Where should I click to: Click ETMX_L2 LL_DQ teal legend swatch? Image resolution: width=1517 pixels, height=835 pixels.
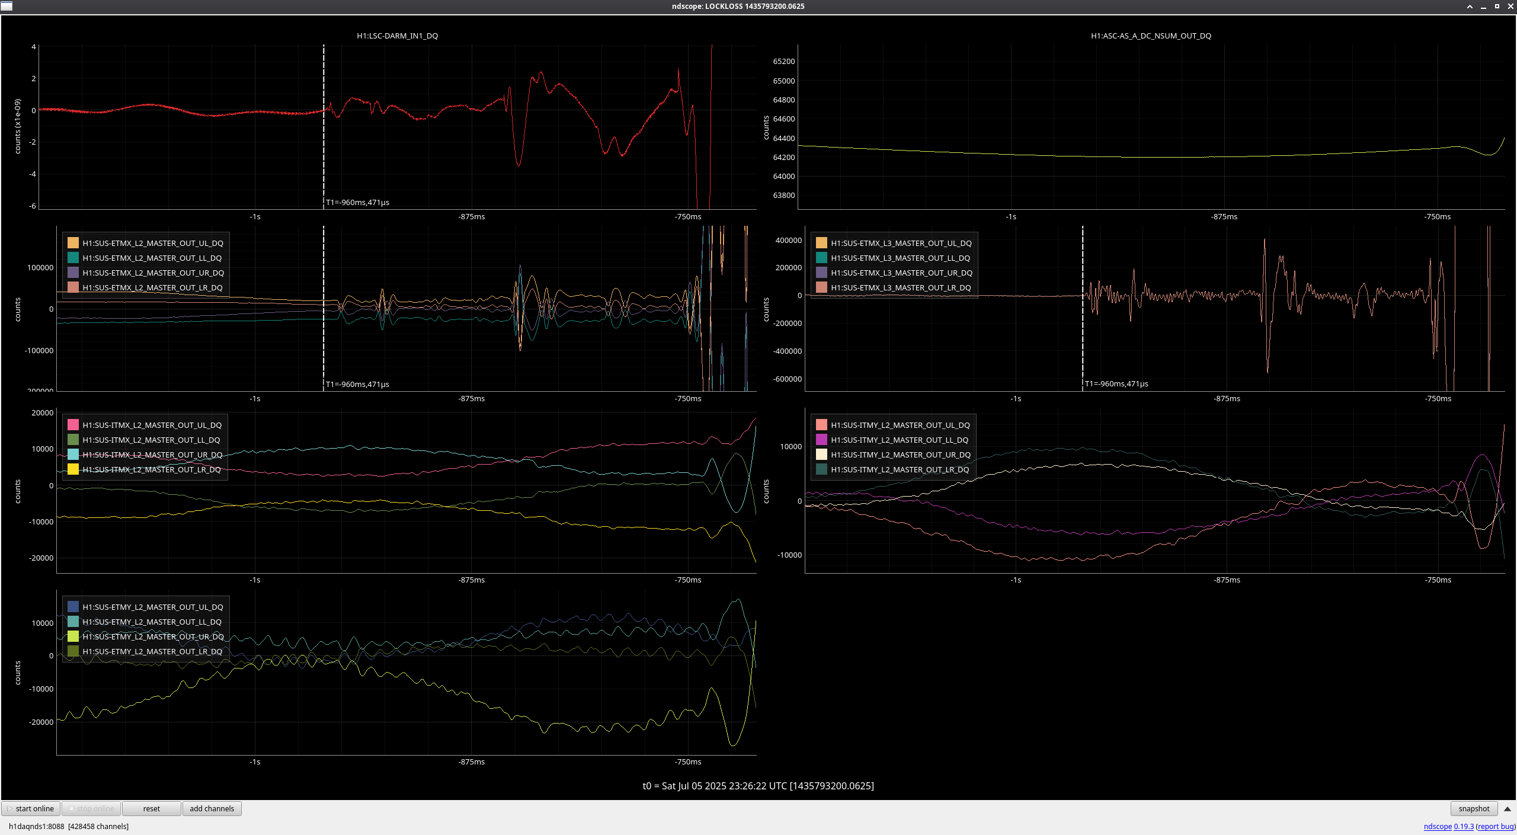[x=73, y=258]
